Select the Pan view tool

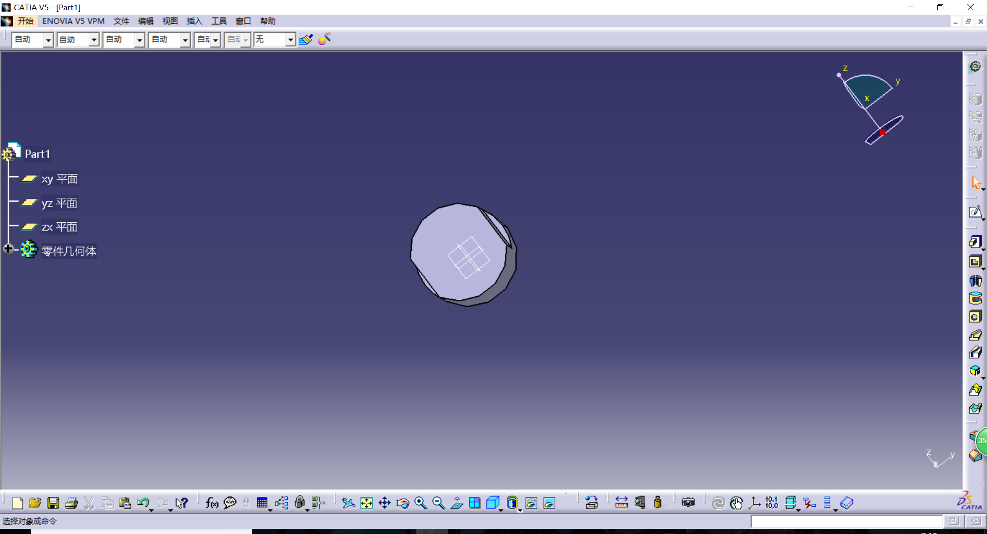(x=385, y=503)
